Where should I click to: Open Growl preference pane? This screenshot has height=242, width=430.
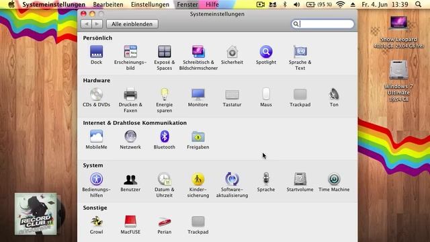[x=96, y=225]
